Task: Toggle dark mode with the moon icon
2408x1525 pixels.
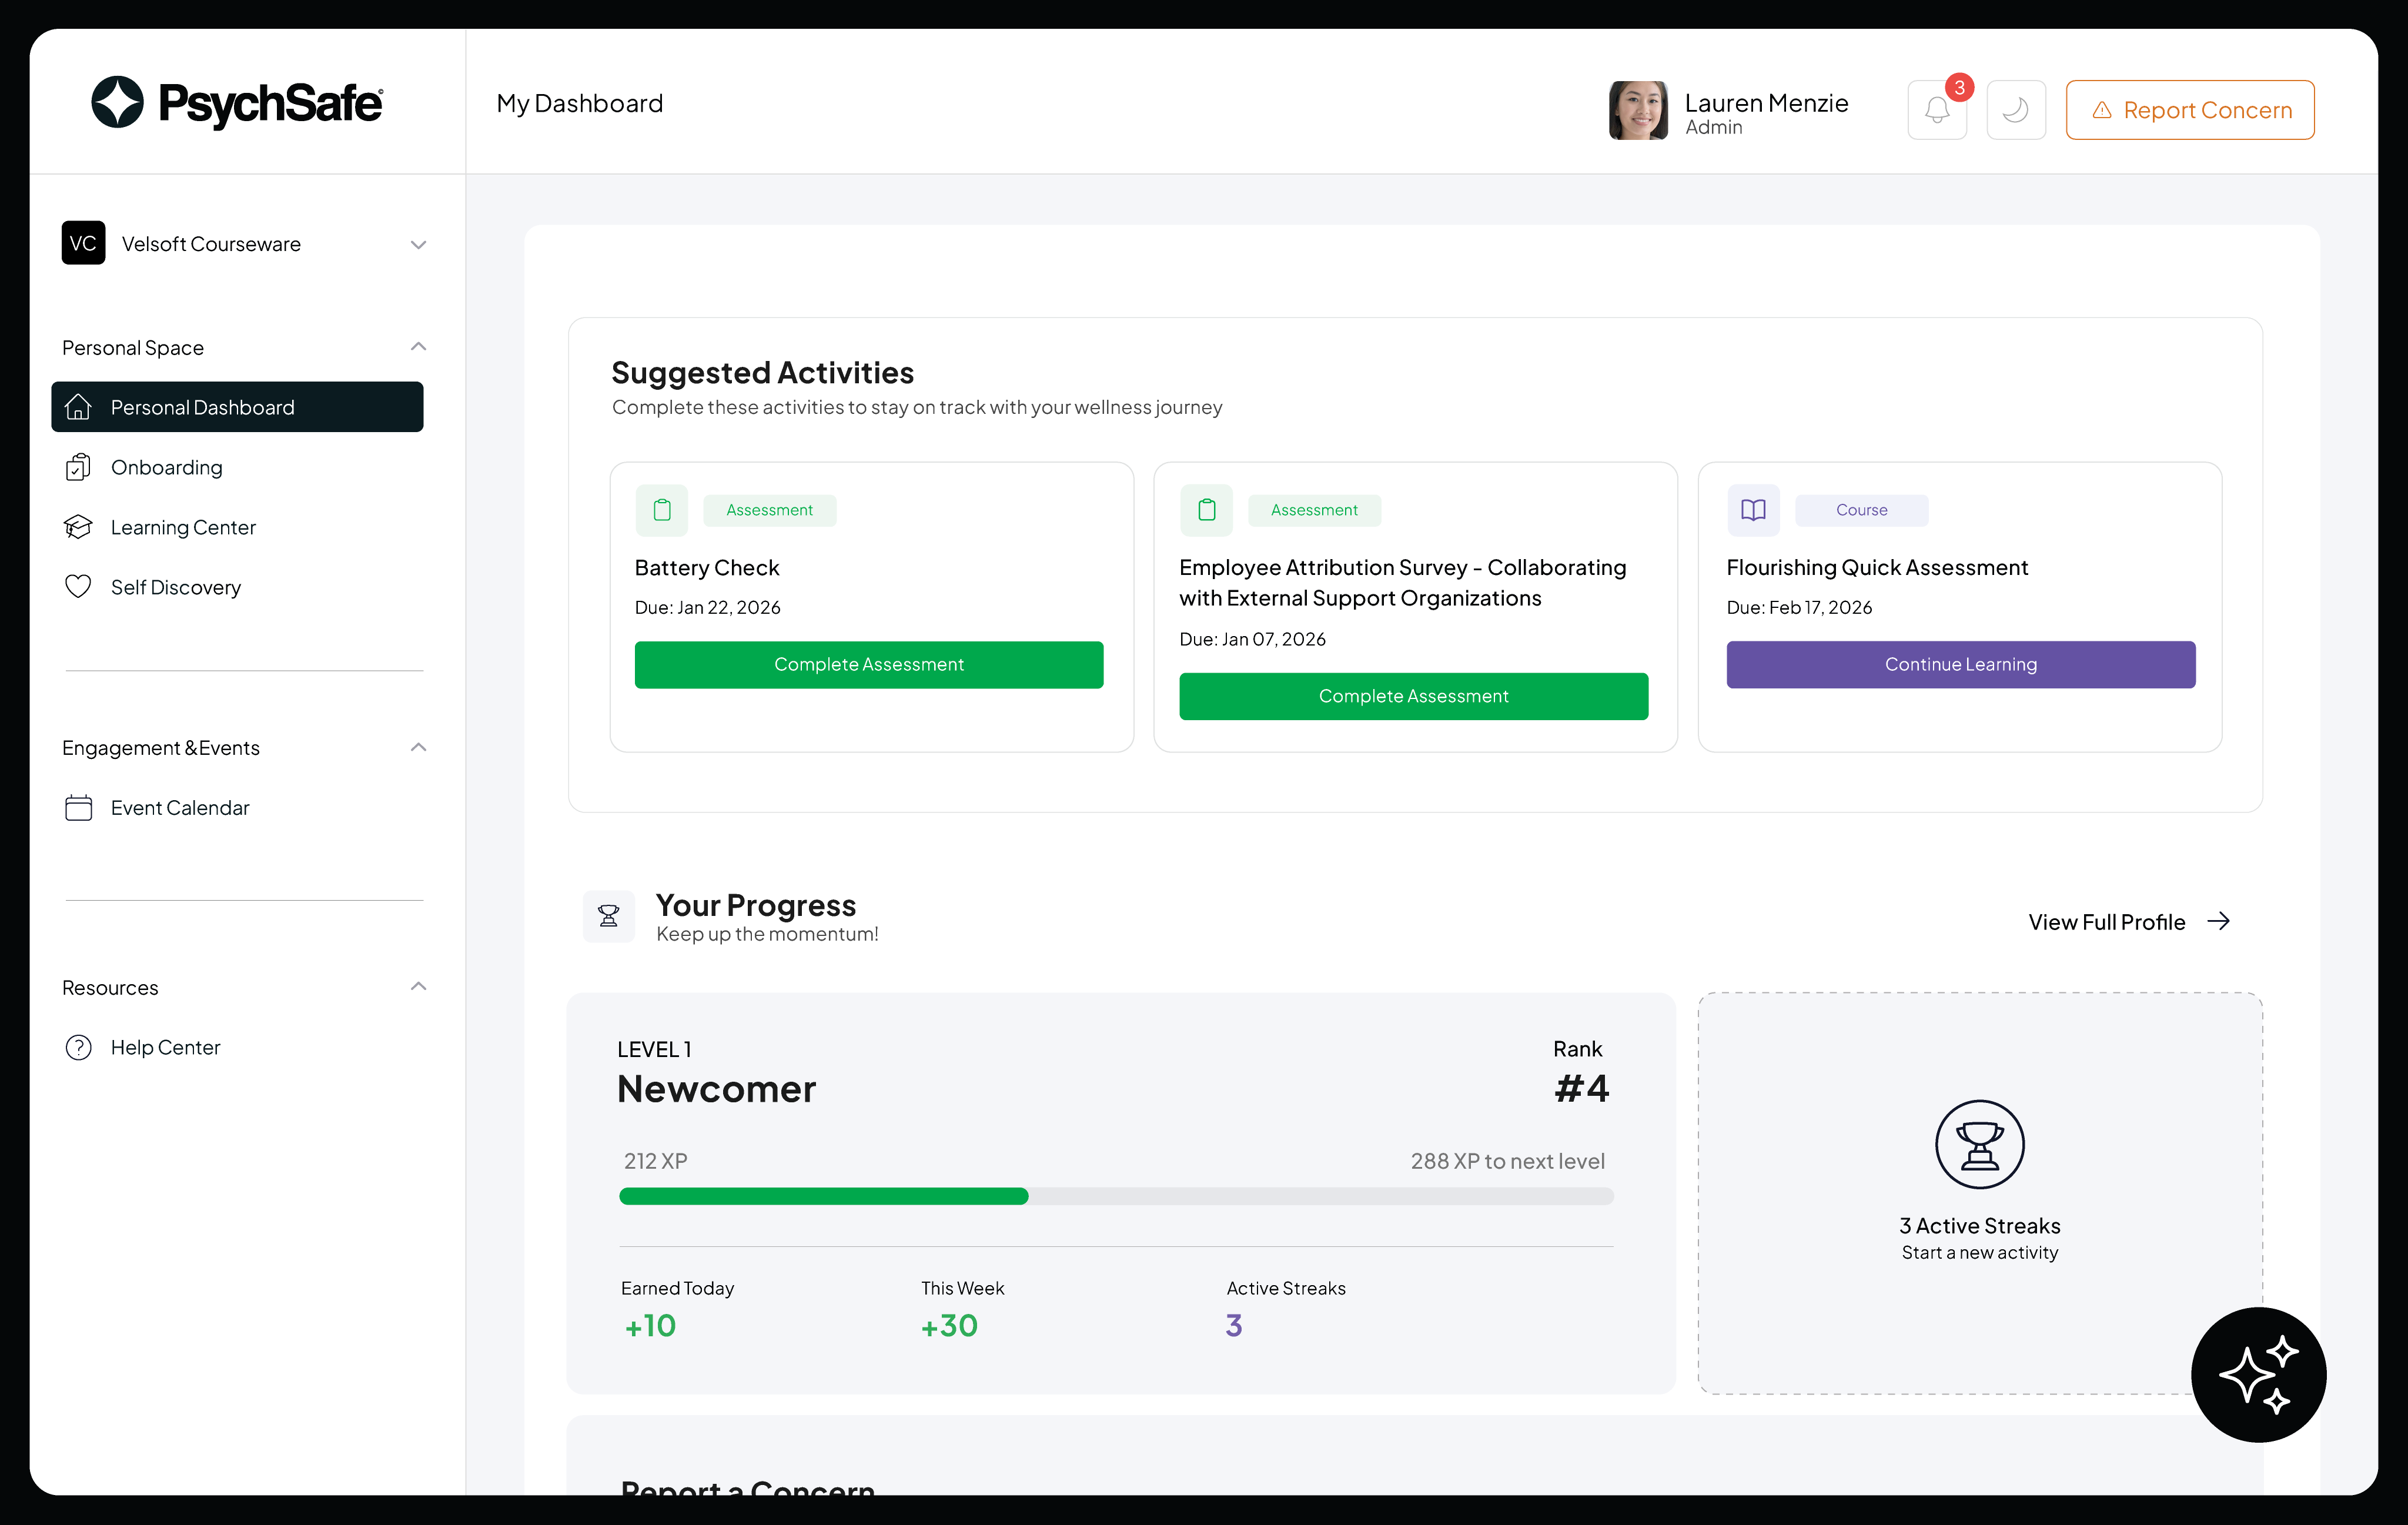Action: click(2016, 109)
